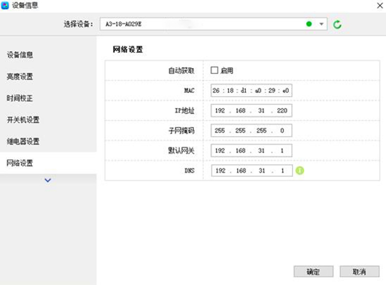Image resolution: width=386 pixels, height=285 pixels.
Task: Select the 网络设置 sidebar tab
Action: click(20, 163)
